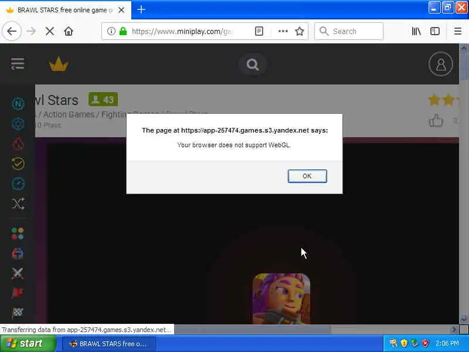Image resolution: width=469 pixels, height=352 pixels.
Task: Open the Firefox hamburger menu
Action: point(458,31)
